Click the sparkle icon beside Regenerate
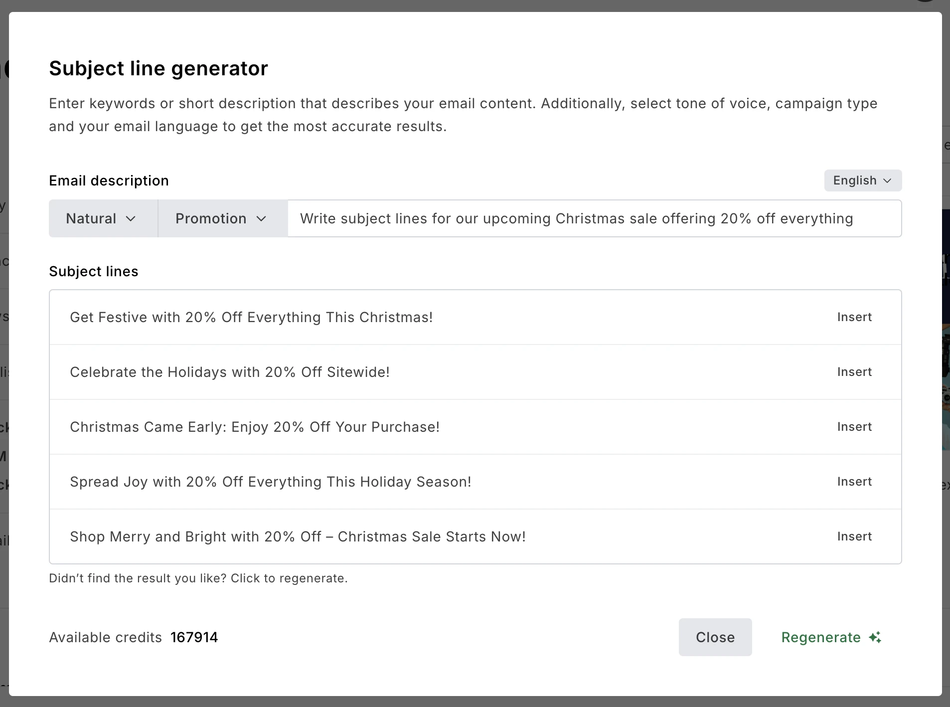The image size is (950, 707). click(875, 637)
